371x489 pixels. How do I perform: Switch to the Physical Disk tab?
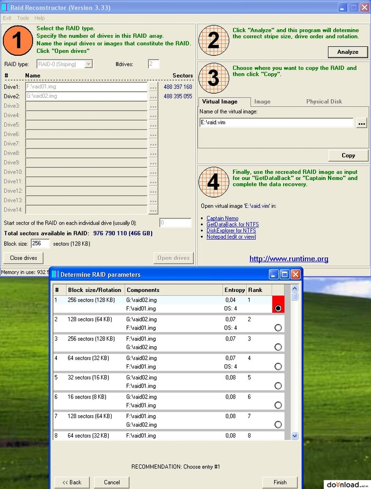(324, 102)
